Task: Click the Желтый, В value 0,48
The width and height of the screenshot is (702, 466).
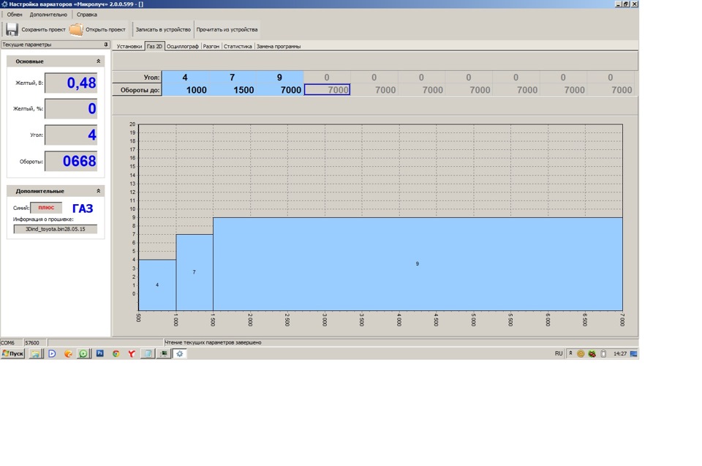Action: [x=71, y=83]
